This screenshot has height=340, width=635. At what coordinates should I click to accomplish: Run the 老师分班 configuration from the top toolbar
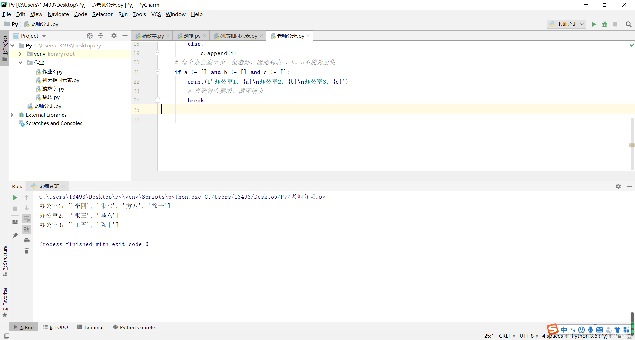tap(594, 24)
